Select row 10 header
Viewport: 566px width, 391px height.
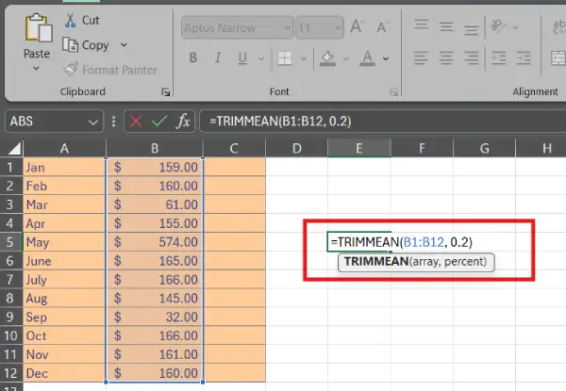click(x=10, y=335)
